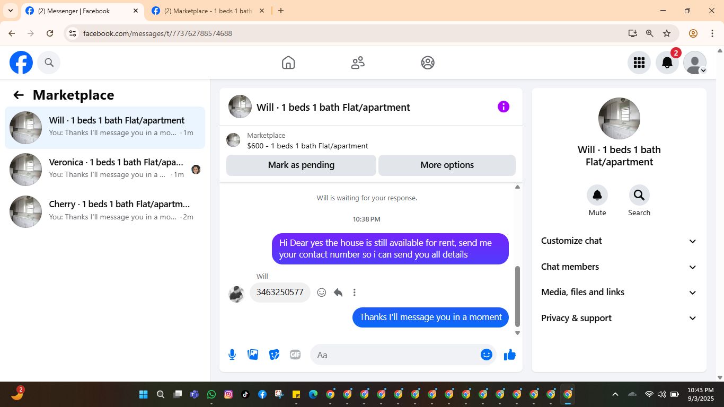The image size is (724, 407).
Task: Select the "Will is waiting for your response." notice
Action: point(367,198)
